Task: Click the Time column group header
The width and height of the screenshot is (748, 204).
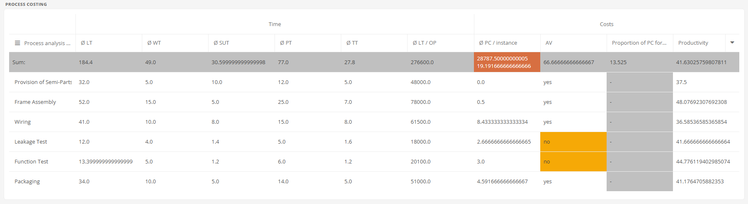Action: (274, 24)
